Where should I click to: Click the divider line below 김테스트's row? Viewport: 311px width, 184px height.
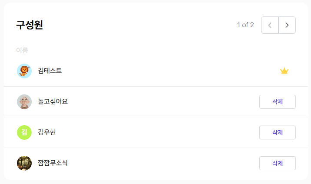tap(155, 87)
